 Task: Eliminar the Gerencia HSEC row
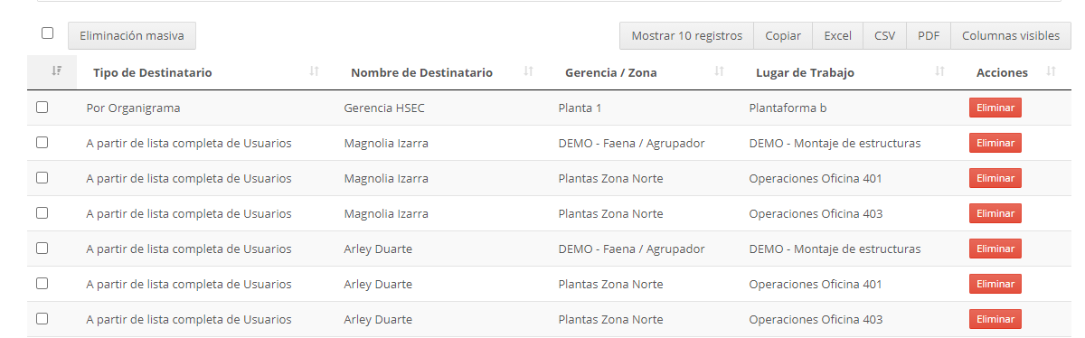tap(995, 108)
